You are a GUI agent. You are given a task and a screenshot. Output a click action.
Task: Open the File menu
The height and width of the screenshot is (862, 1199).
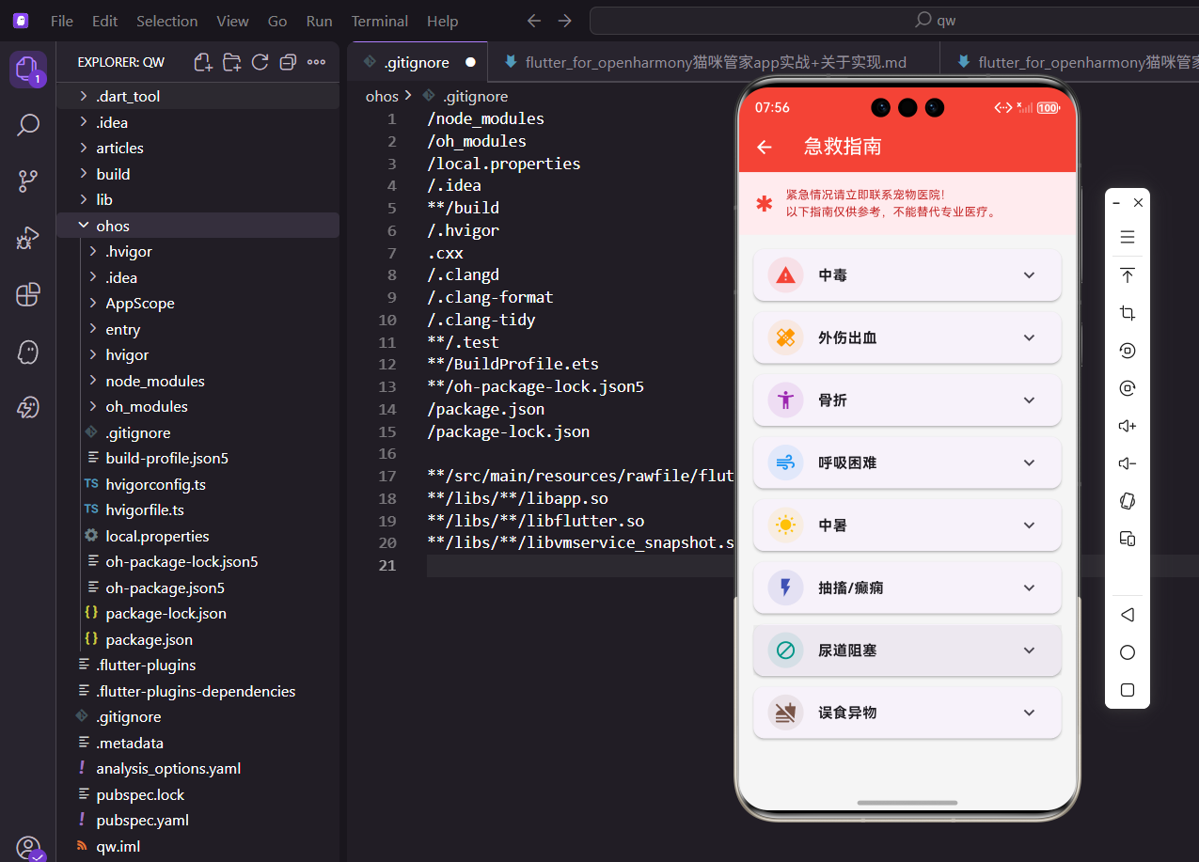(62, 21)
